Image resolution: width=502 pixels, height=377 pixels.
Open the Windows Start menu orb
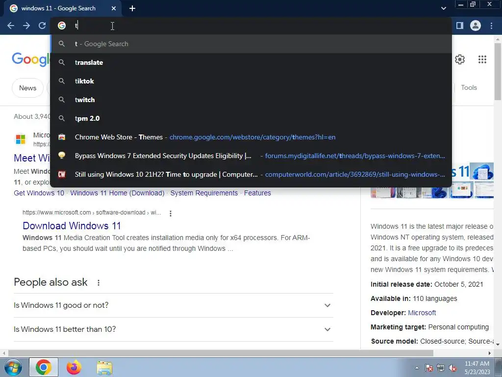(13, 367)
